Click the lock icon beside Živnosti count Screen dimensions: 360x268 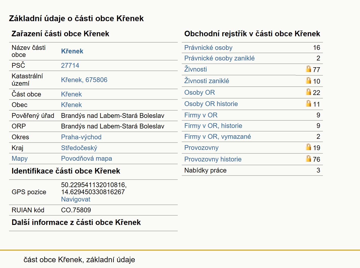pyautogui.click(x=308, y=69)
